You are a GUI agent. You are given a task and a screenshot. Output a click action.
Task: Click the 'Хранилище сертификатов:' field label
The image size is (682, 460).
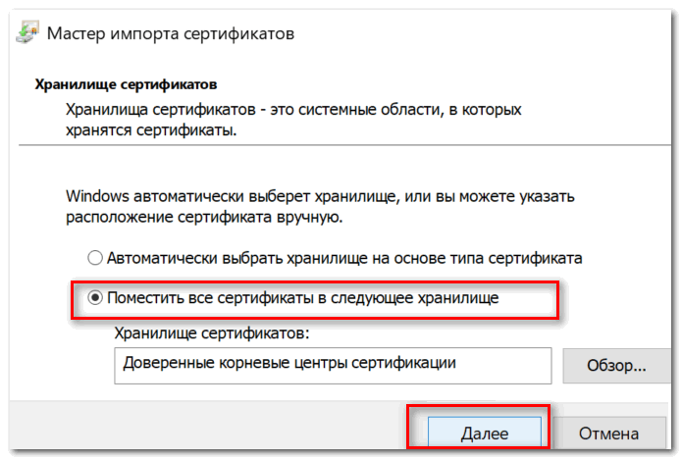coord(212,333)
